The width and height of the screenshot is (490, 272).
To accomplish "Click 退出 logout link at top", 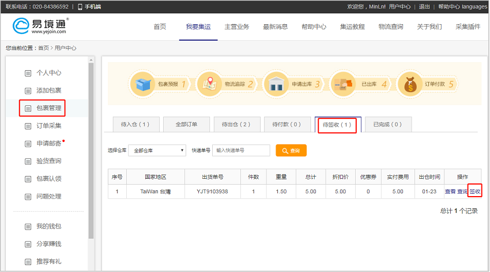I will coord(424,7).
